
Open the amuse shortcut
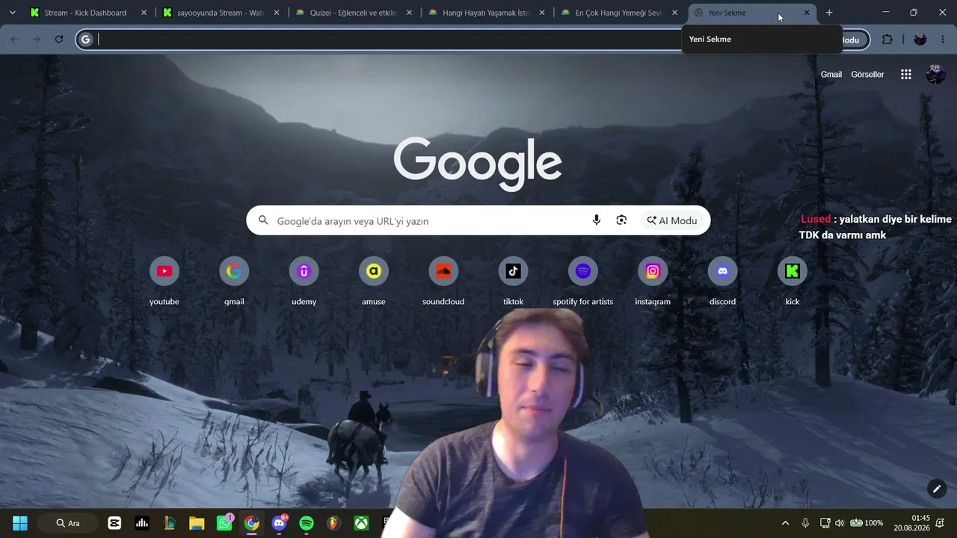374,271
